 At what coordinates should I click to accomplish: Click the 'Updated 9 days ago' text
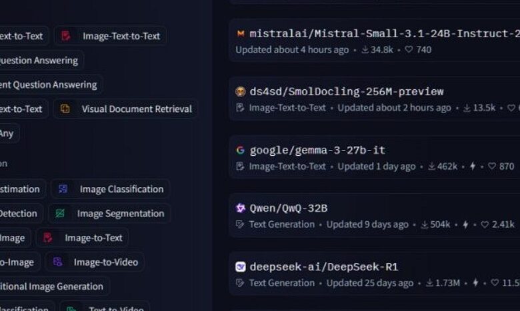(x=367, y=224)
